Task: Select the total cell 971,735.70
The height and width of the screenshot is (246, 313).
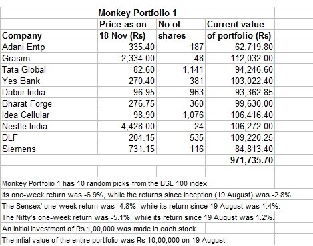Action: [240, 160]
